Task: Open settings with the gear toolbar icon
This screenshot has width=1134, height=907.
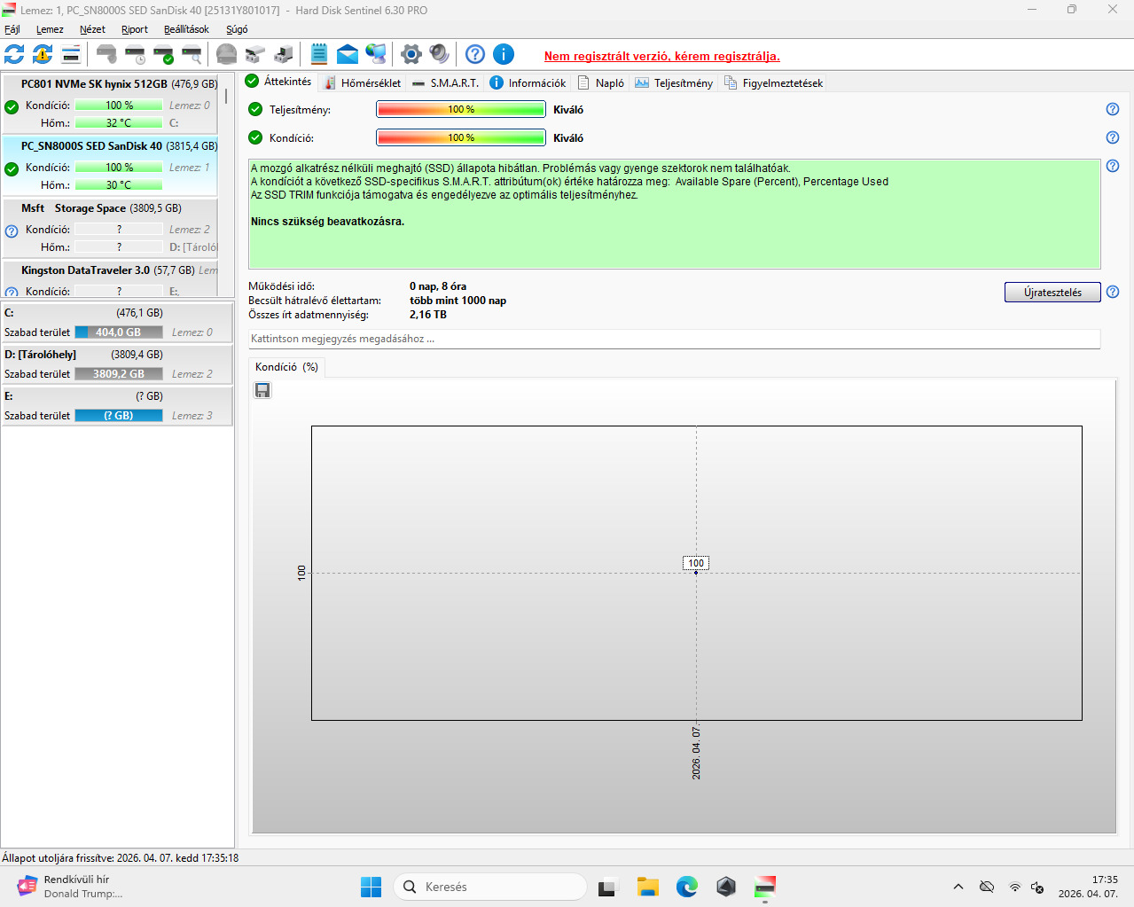Action: (411, 54)
